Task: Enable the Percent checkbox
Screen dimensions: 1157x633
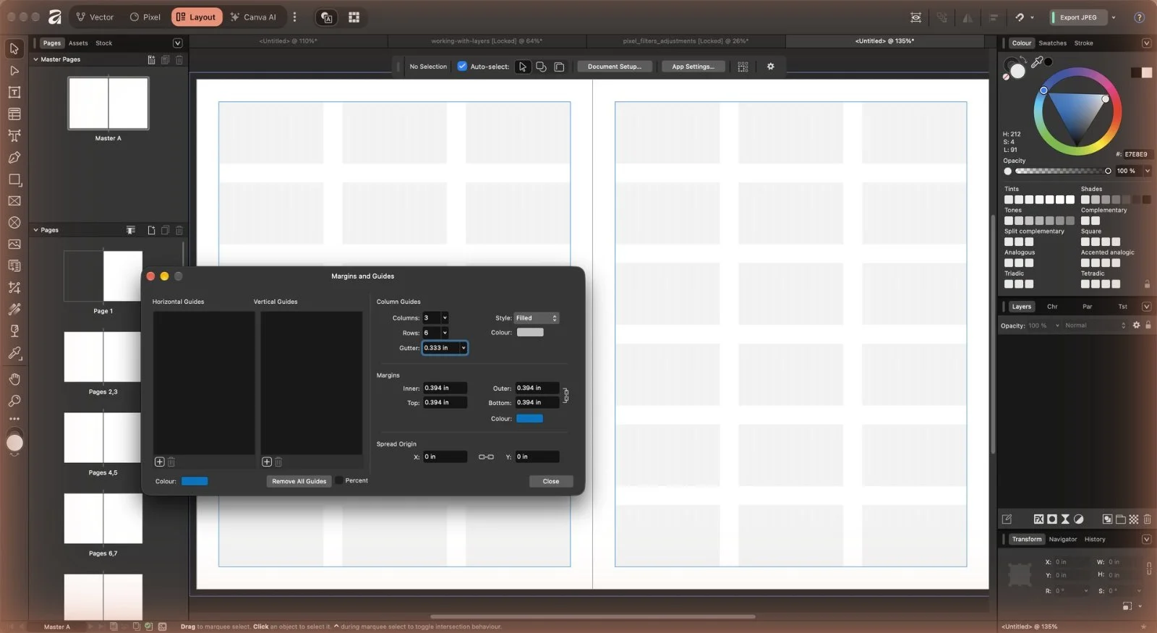Action: tap(339, 480)
